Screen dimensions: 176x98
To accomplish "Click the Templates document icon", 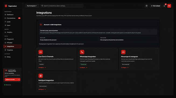I will (x=5, y=50).
